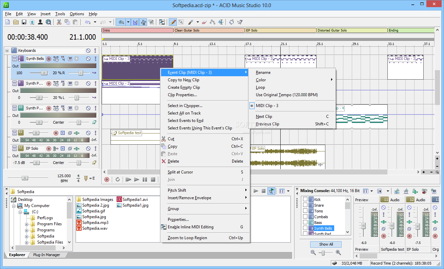Click the Record button in the transport bar
This screenshot has height=269, width=444.
click(107, 180)
